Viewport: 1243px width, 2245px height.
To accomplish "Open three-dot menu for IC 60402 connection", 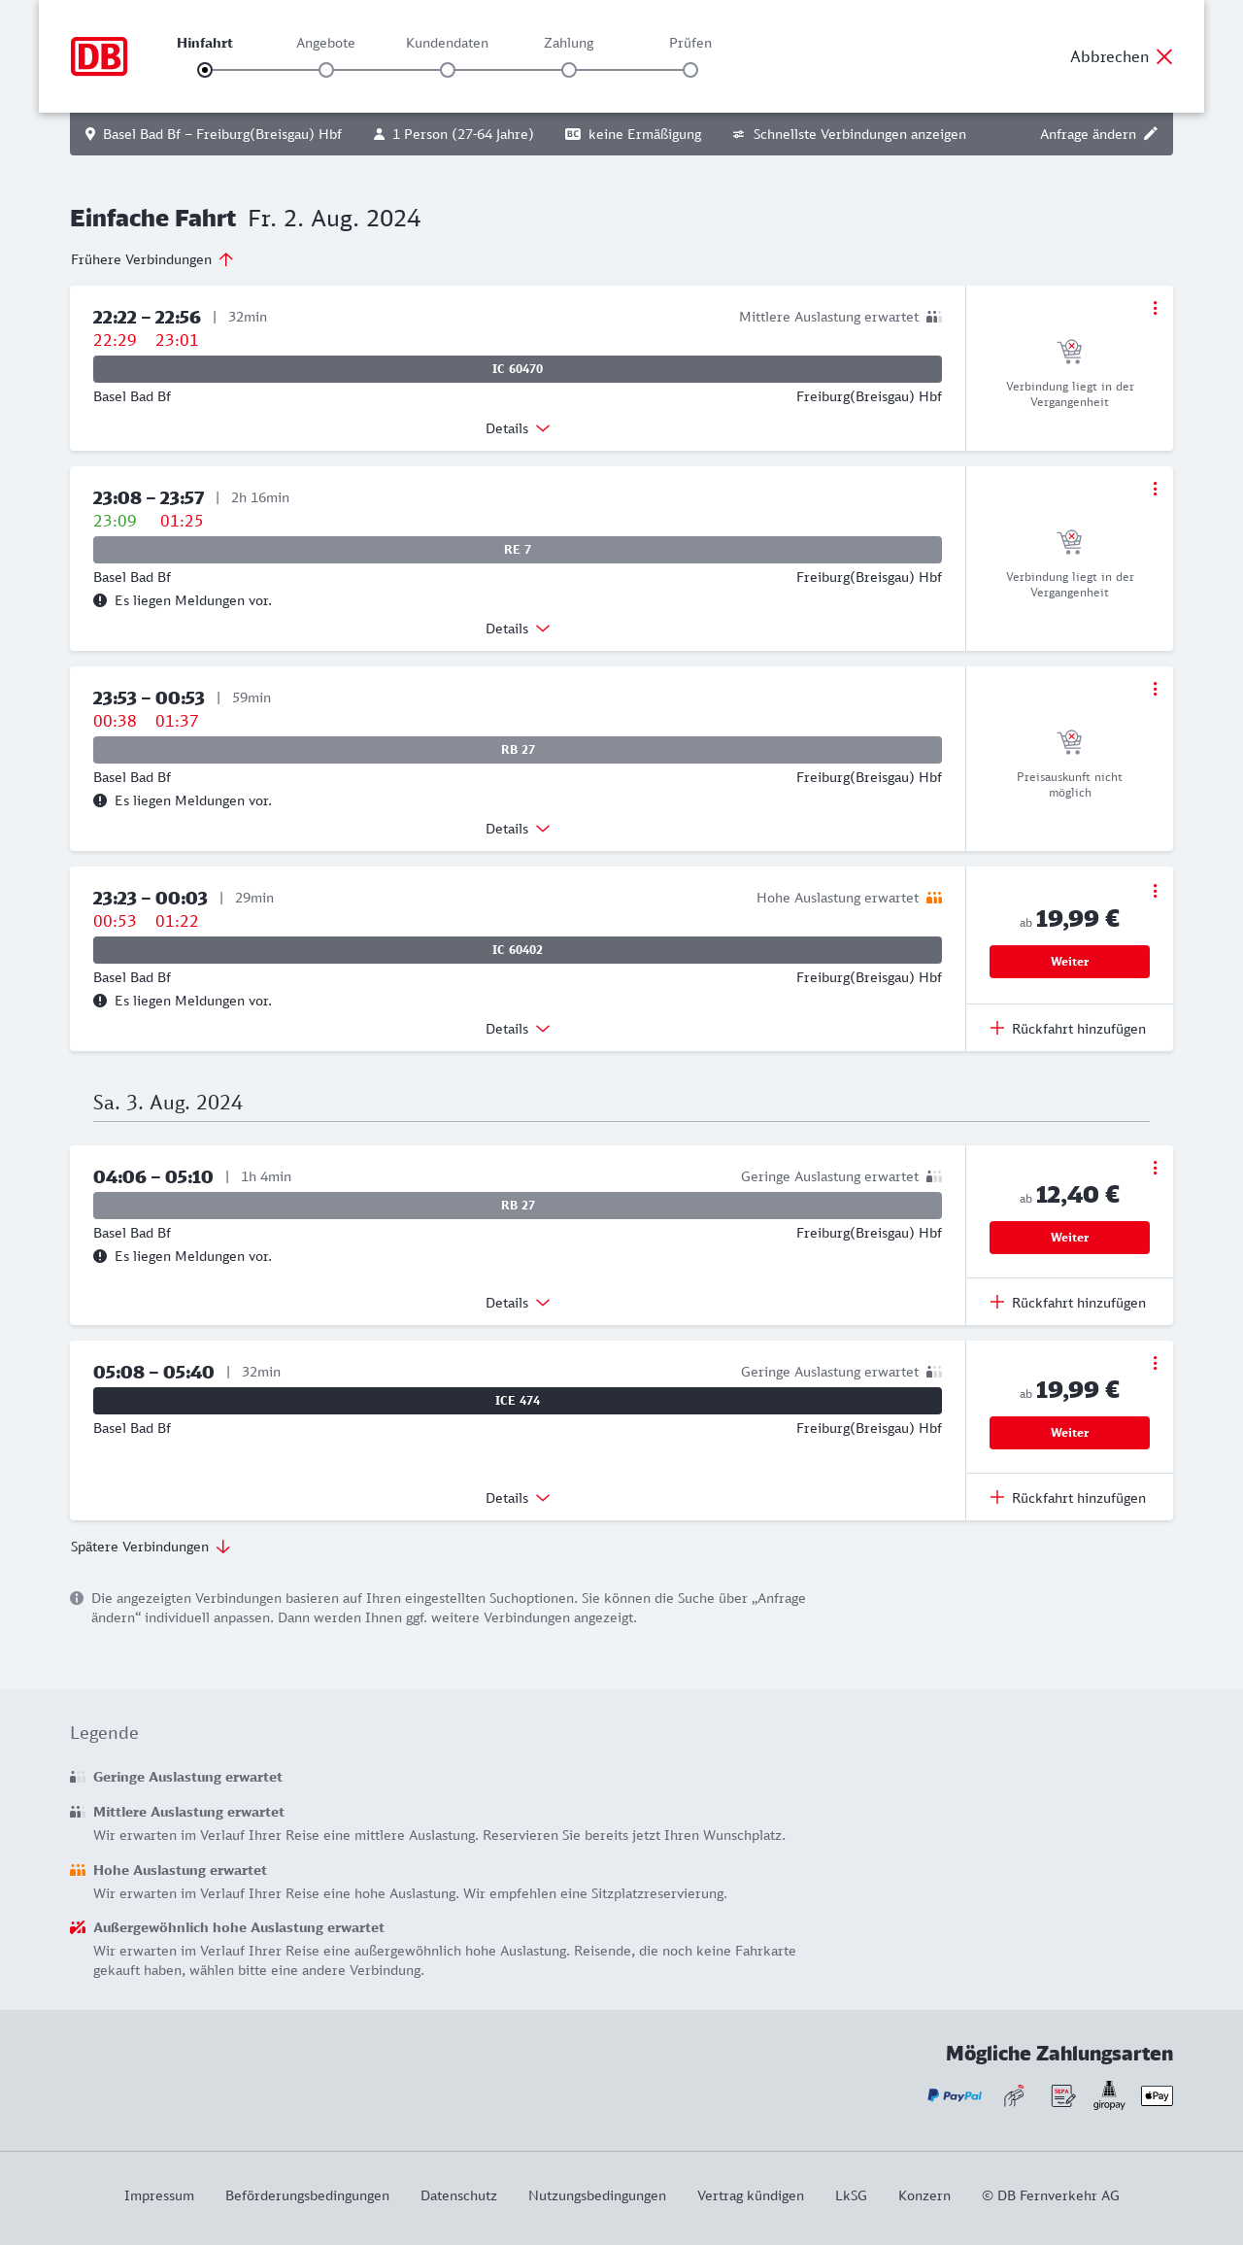I will [x=1155, y=891].
